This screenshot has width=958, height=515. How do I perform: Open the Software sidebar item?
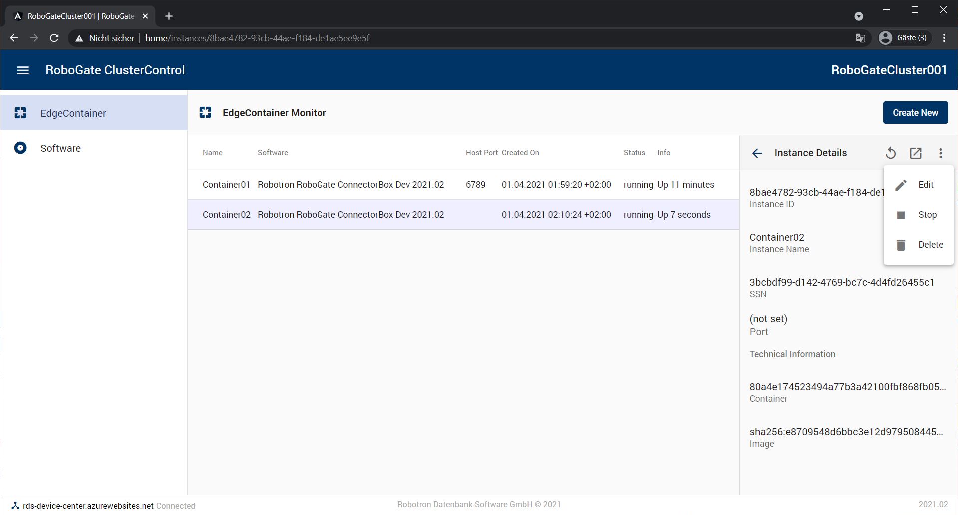pos(94,148)
